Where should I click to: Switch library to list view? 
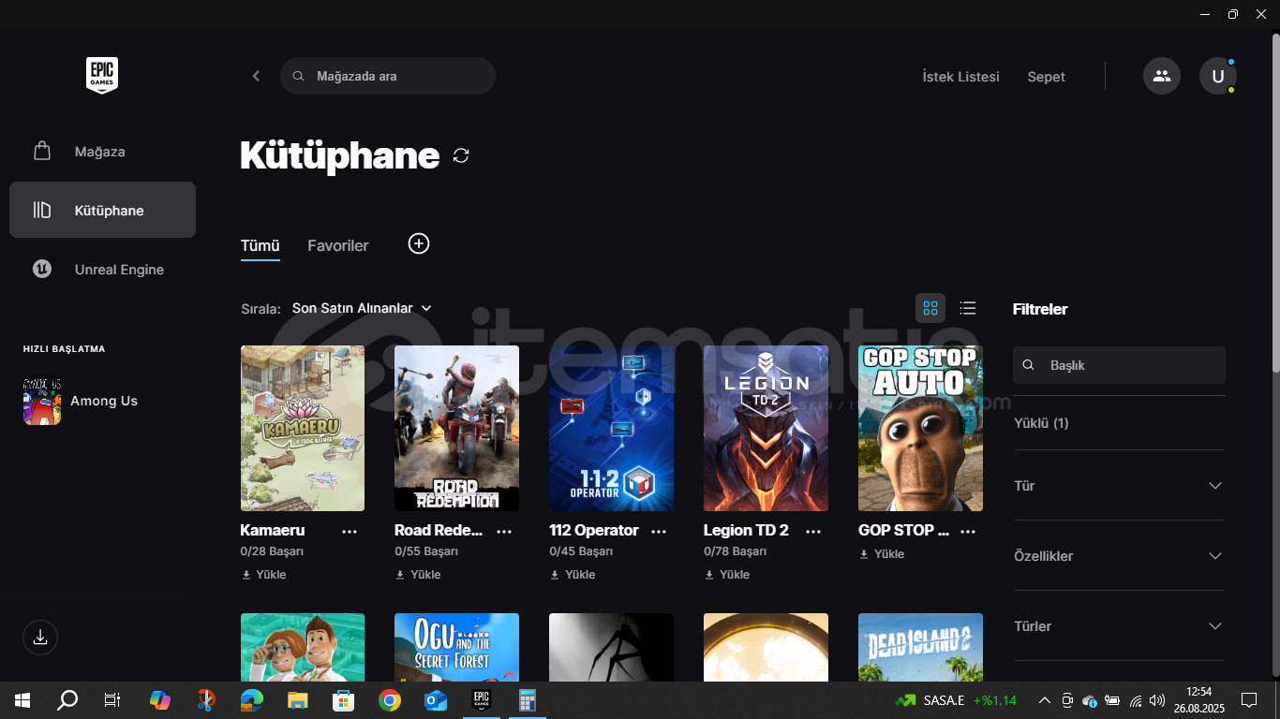968,308
